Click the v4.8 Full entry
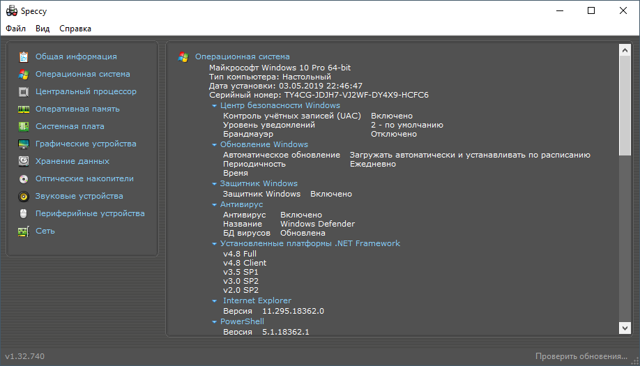 tap(240, 254)
